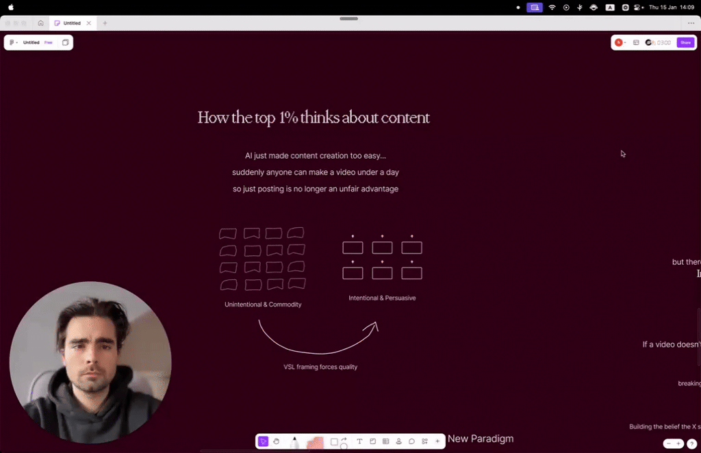
Task: Zoom in with the plus button
Action: pos(678,443)
